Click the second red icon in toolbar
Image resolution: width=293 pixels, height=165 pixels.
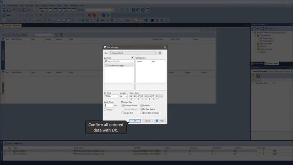(x=94, y=15)
